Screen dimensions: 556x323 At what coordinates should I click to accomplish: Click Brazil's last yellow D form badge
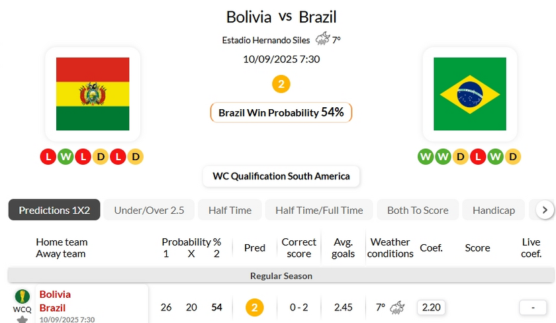click(x=512, y=157)
